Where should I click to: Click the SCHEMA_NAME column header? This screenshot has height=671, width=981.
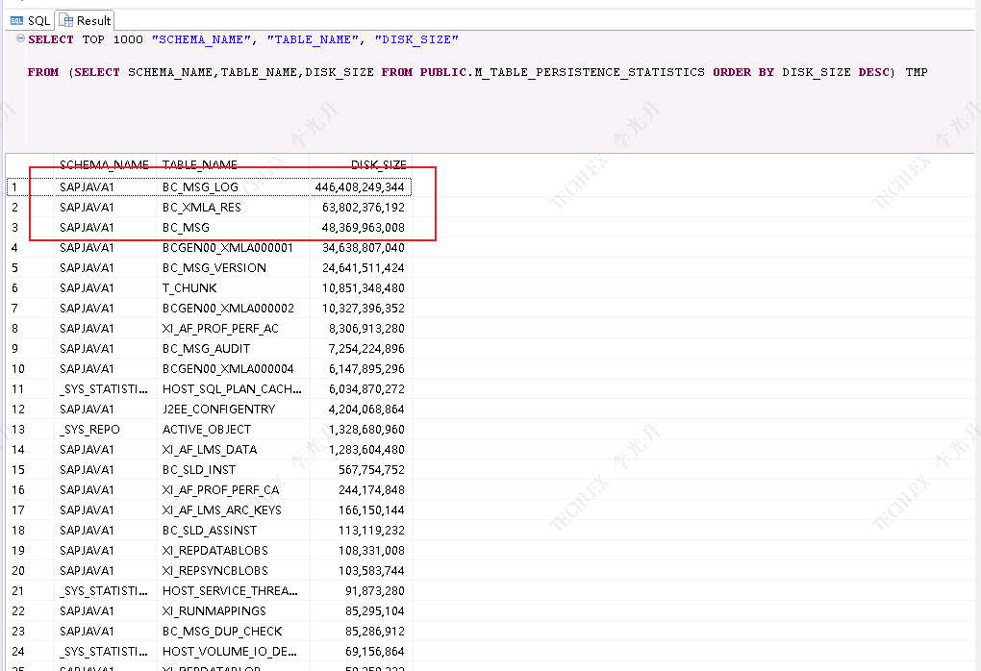click(104, 164)
